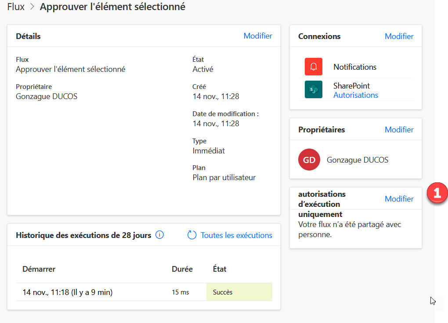This screenshot has height=323, width=448.
Task: Open the 14 nov., 11:18 run entry
Action: coord(67,292)
